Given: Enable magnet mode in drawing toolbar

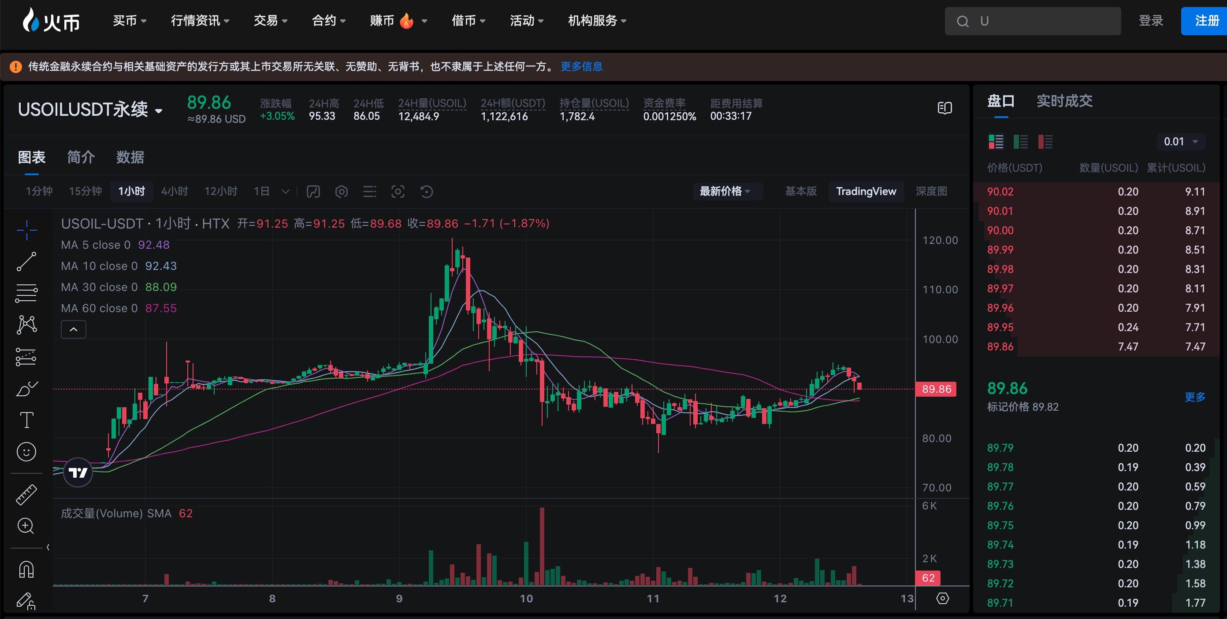Looking at the screenshot, I should pos(26,569).
